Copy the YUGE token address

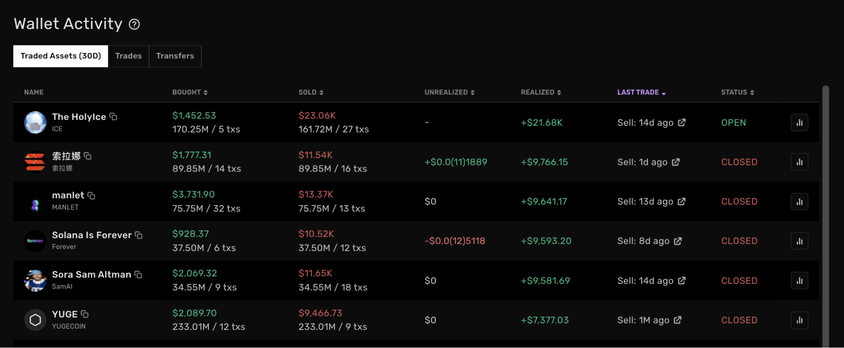tap(85, 314)
